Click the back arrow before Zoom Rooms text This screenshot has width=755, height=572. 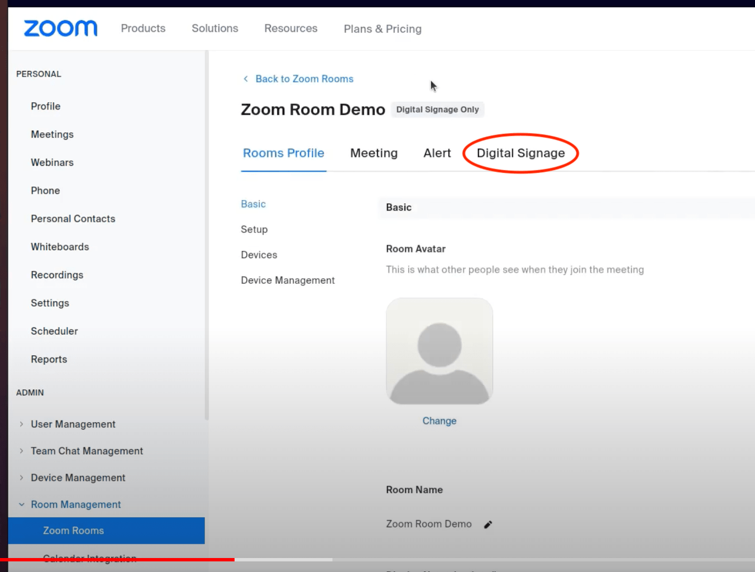[x=246, y=79]
